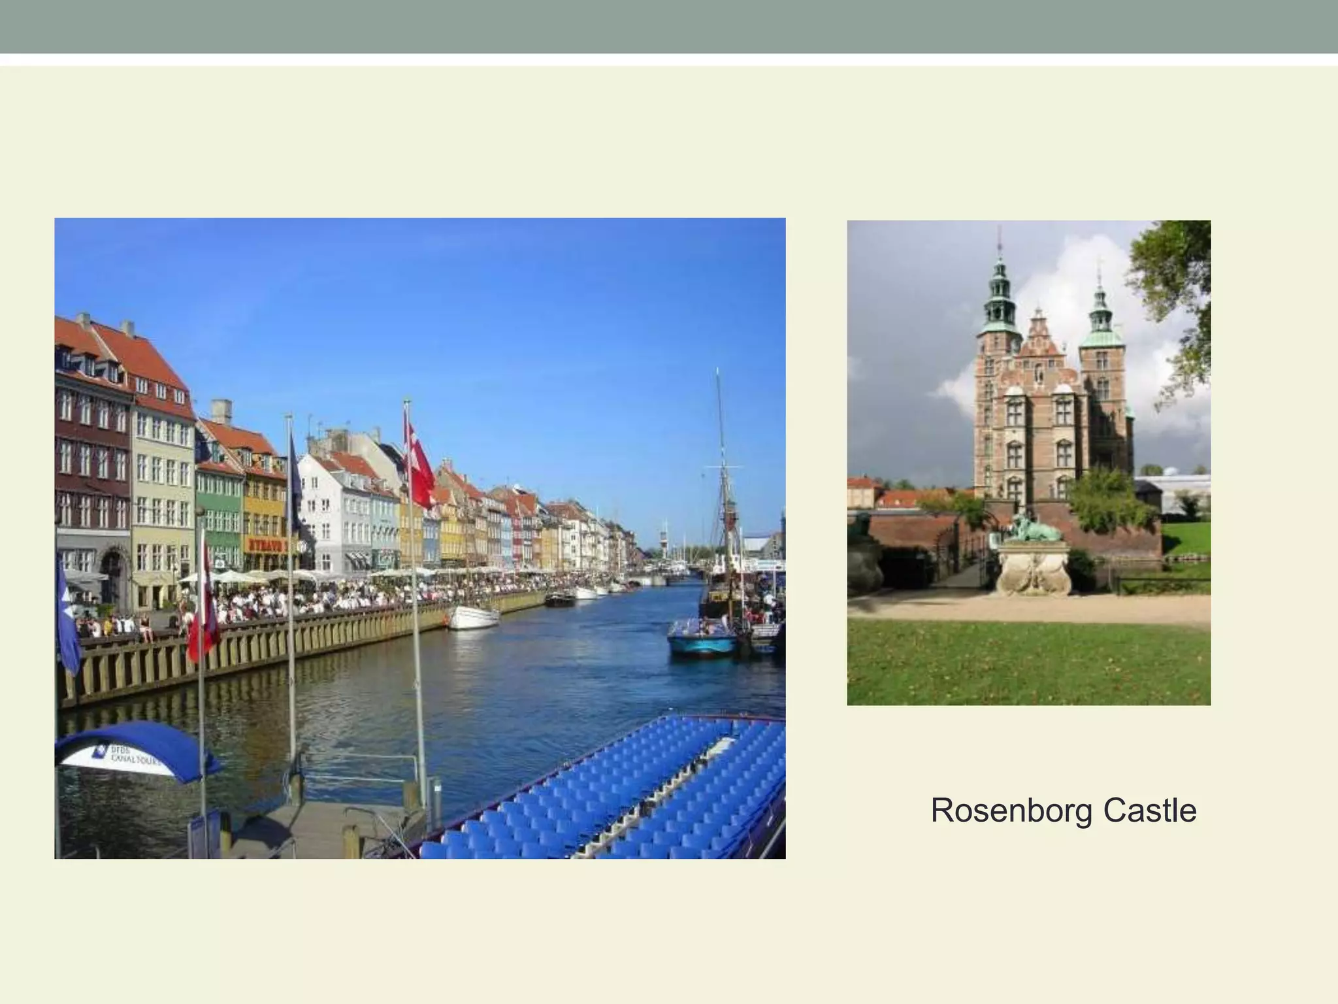Viewport: 1338px width, 1004px height.
Task: Click the gray header bar at top
Action: point(669,26)
